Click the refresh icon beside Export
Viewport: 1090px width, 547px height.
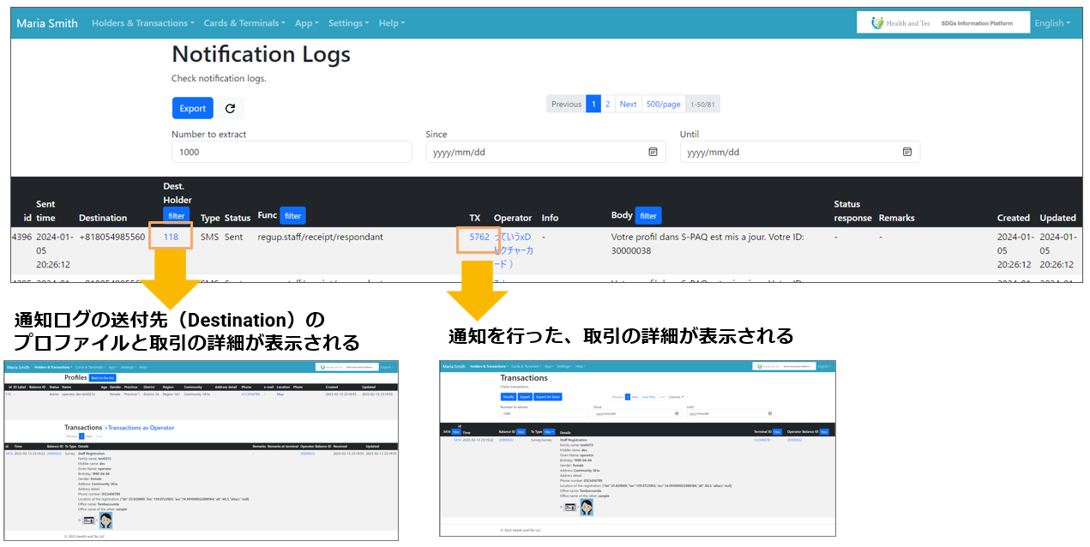[230, 108]
